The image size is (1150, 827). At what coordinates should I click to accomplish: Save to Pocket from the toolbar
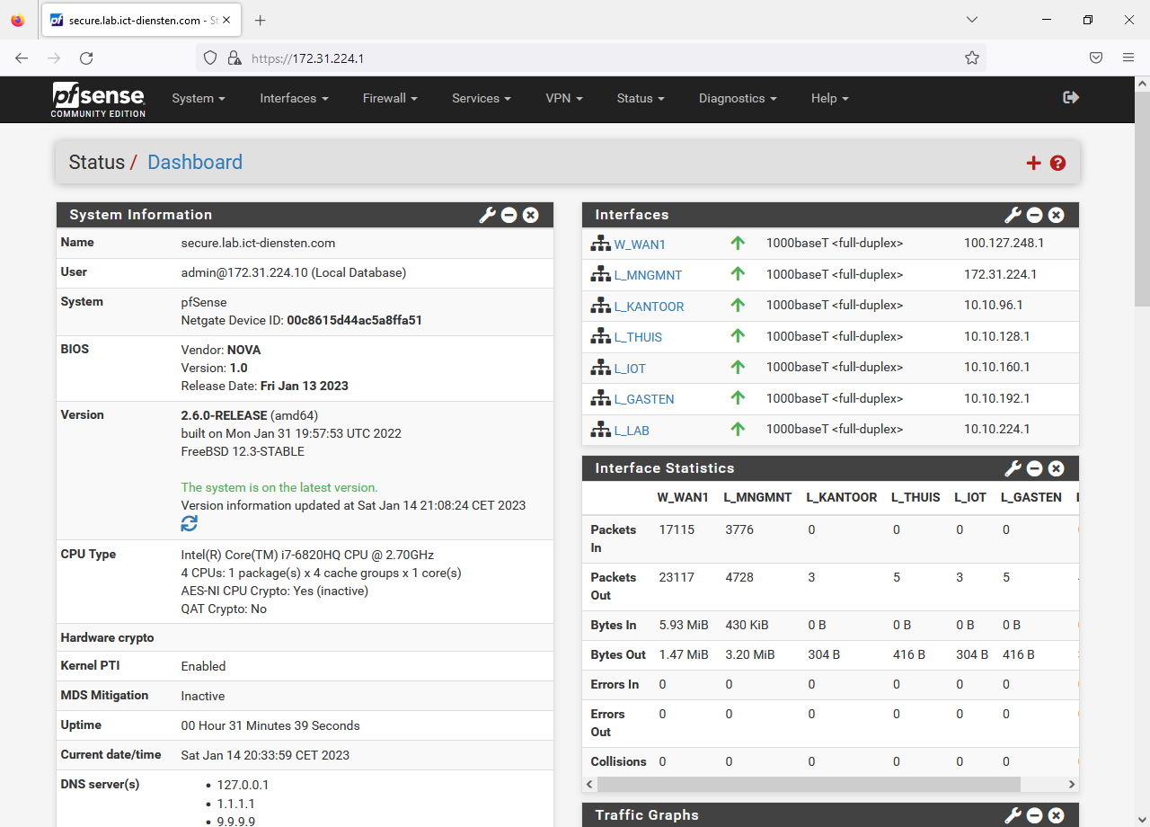pyautogui.click(x=1096, y=58)
